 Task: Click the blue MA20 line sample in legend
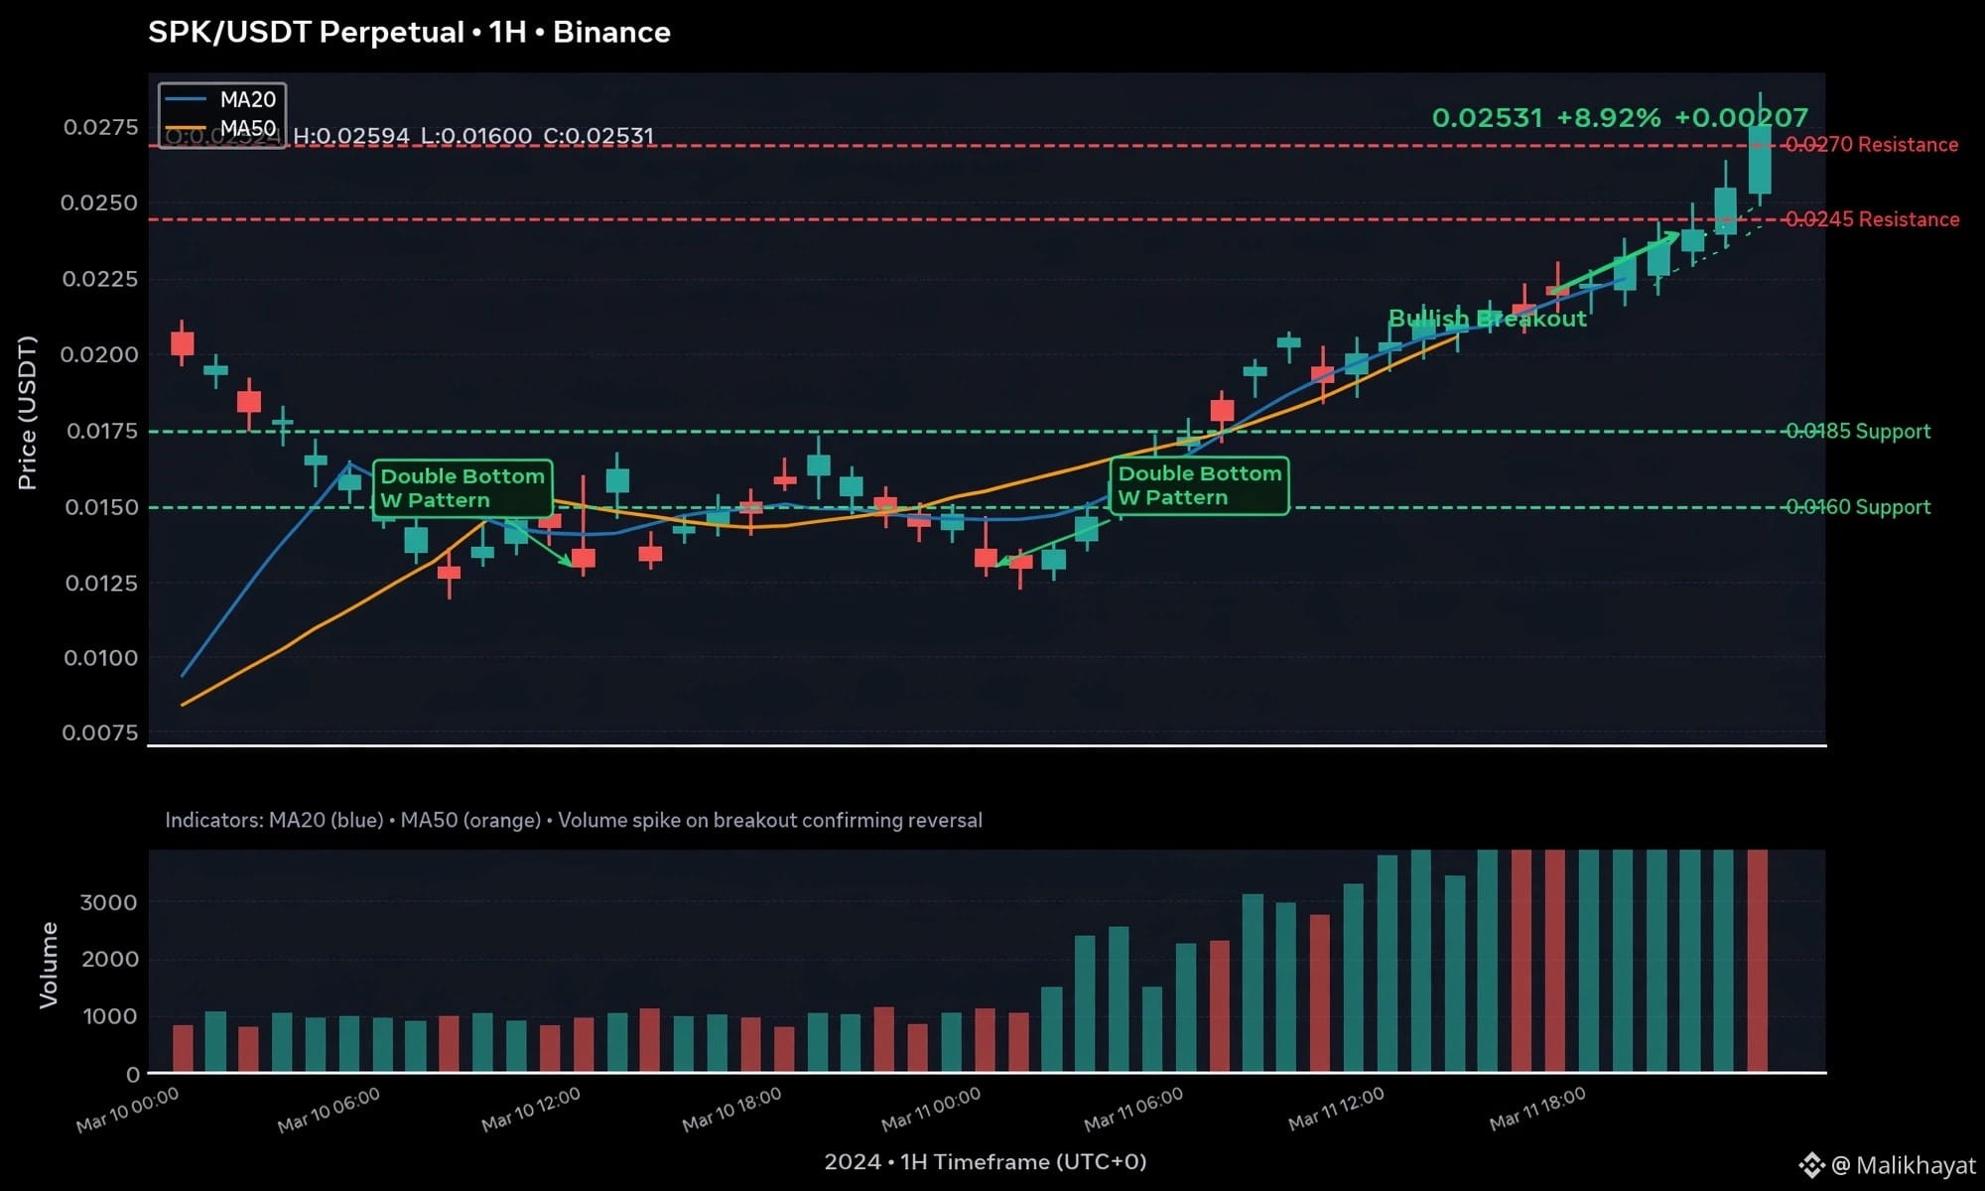(x=186, y=99)
